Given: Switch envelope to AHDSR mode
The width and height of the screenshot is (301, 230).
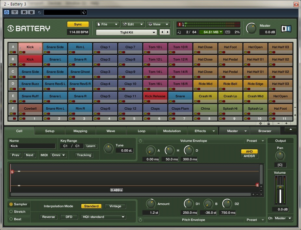Looking at the screenshot, I should pyautogui.click(x=249, y=156).
